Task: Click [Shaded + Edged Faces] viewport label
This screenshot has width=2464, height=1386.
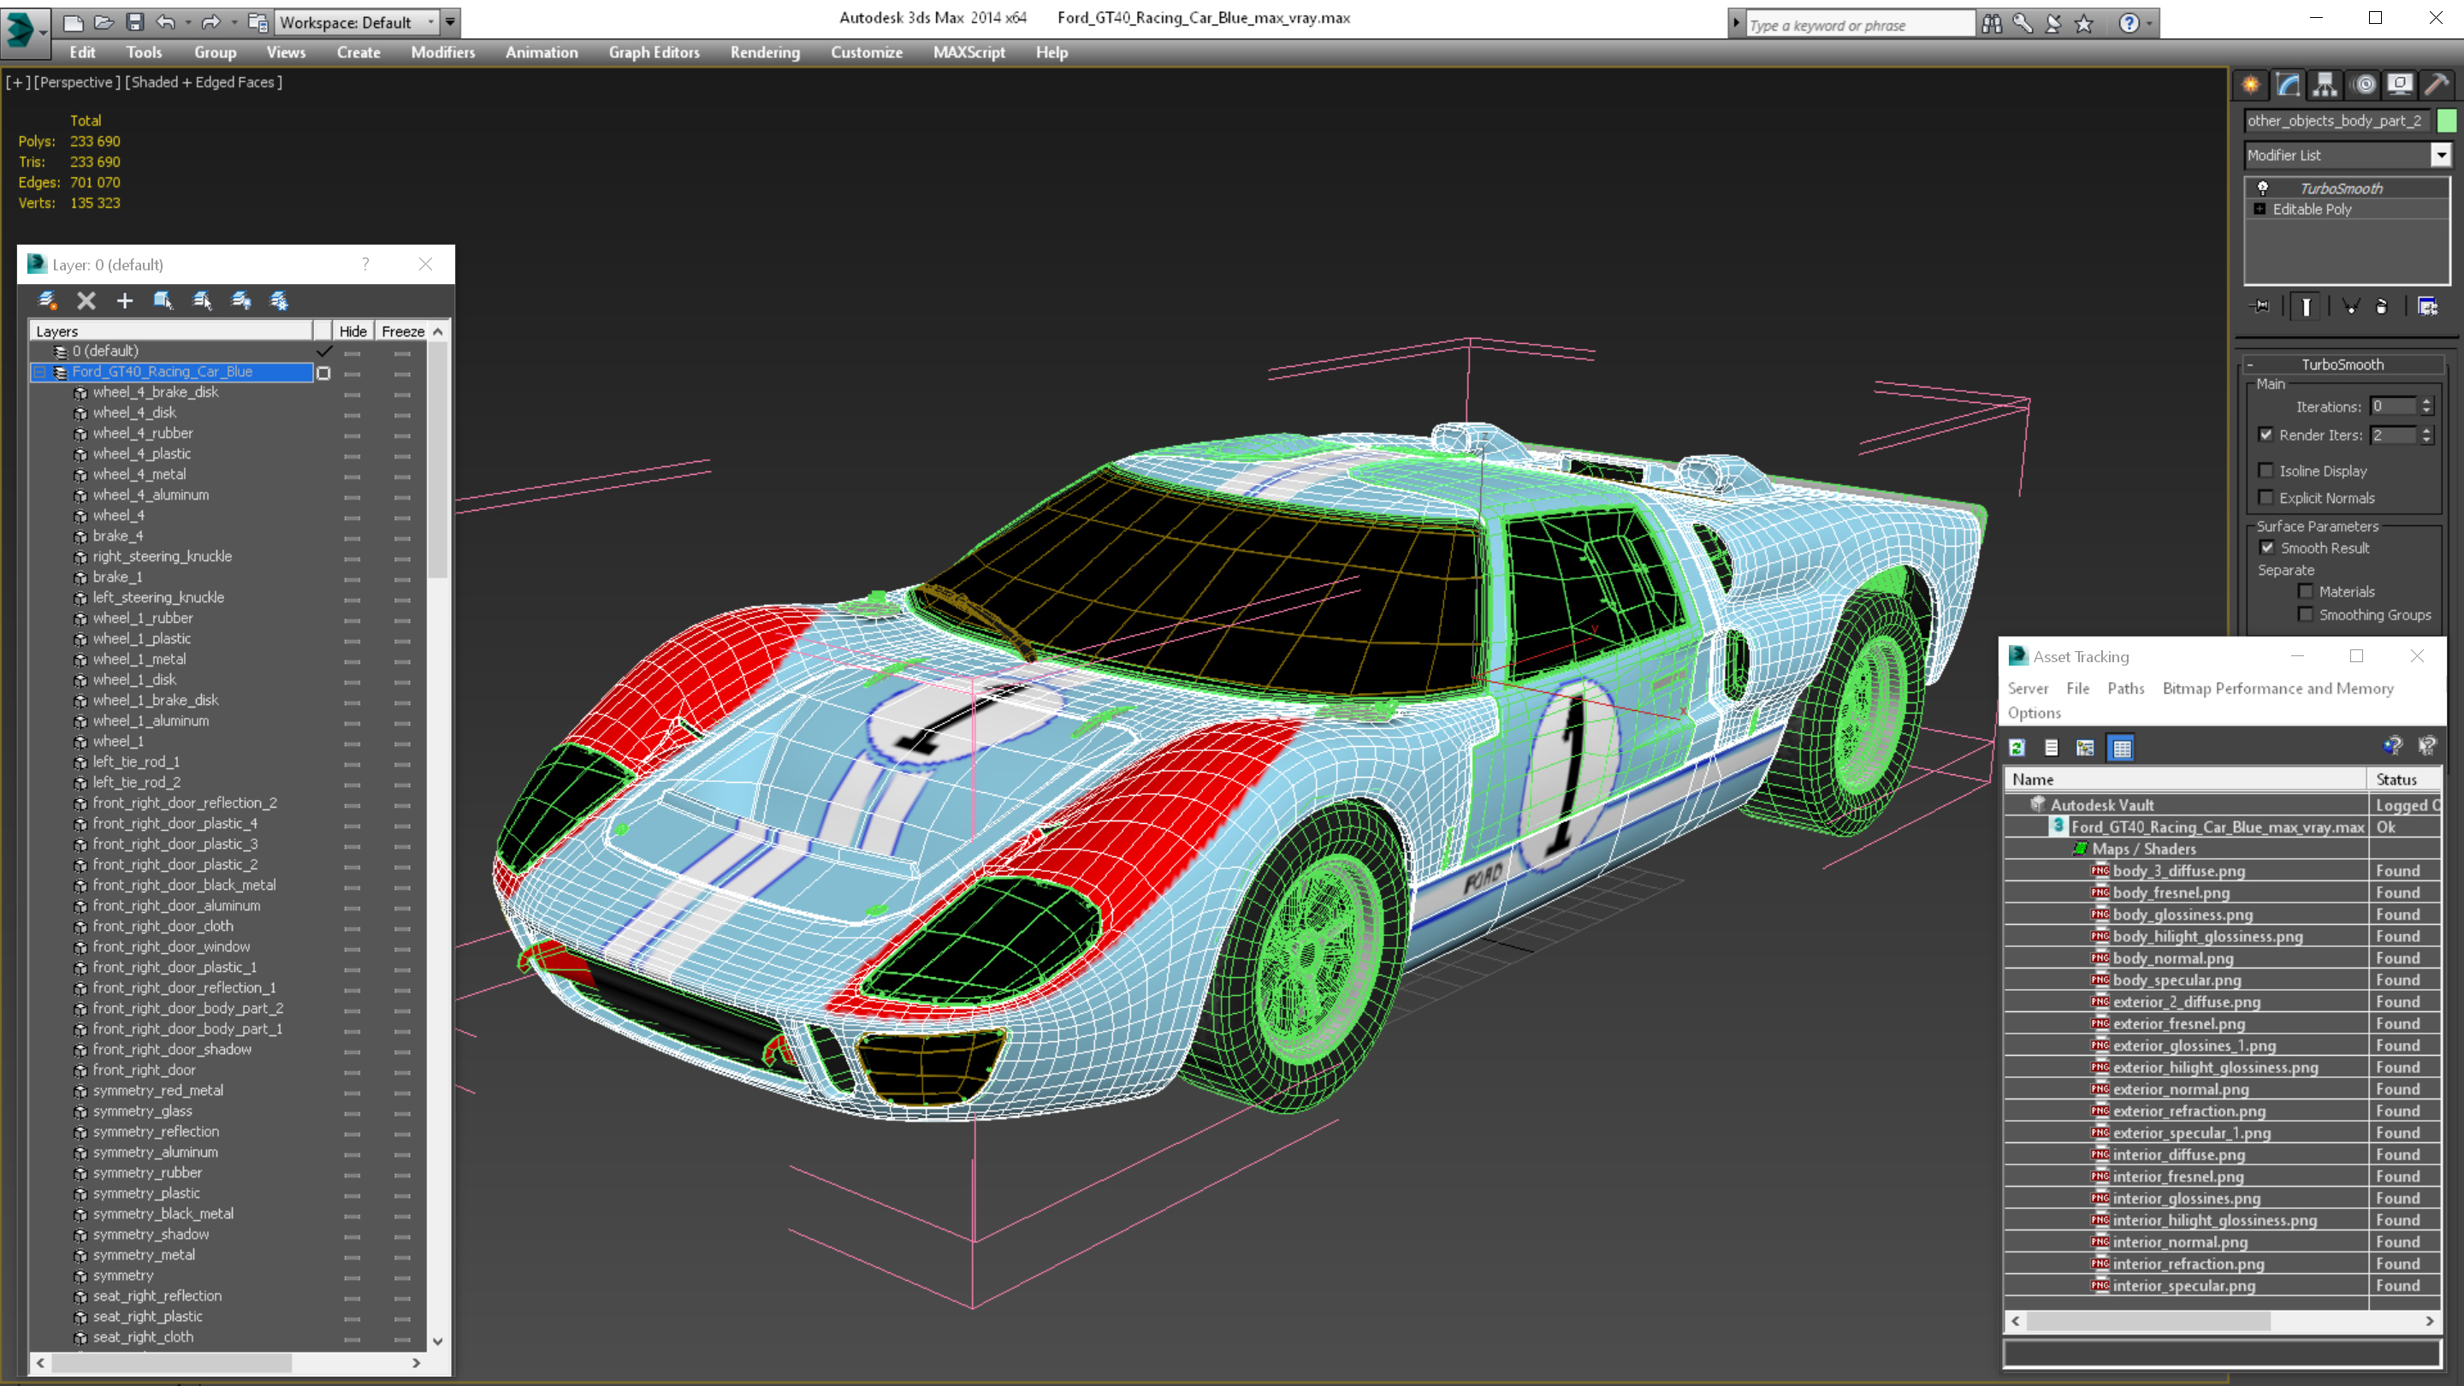Action: [204, 82]
